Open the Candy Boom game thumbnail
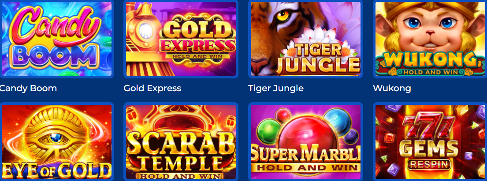487x181 pixels. [x=56, y=39]
